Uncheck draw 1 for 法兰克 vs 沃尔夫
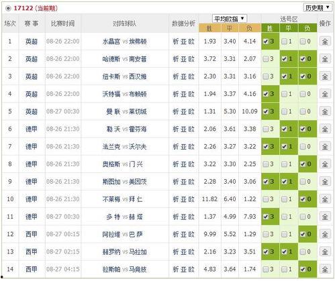This screenshot has width=335, height=281. click(x=284, y=147)
